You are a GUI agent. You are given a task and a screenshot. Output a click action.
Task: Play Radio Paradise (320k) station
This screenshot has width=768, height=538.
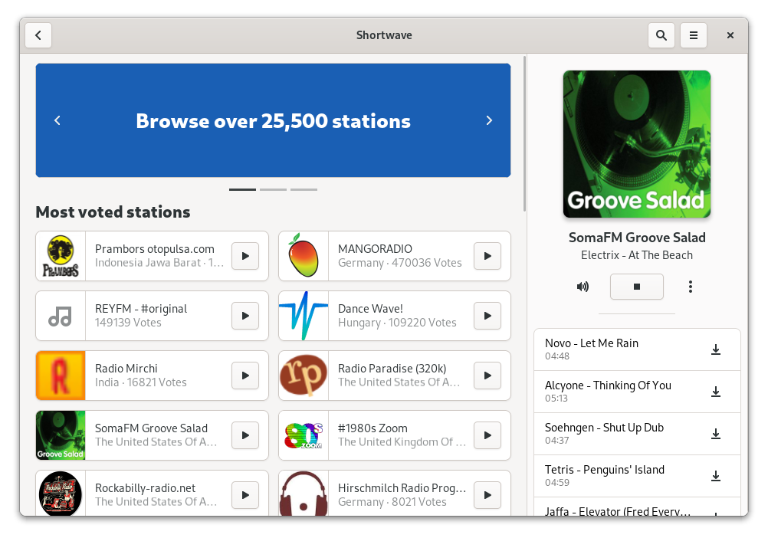487,376
